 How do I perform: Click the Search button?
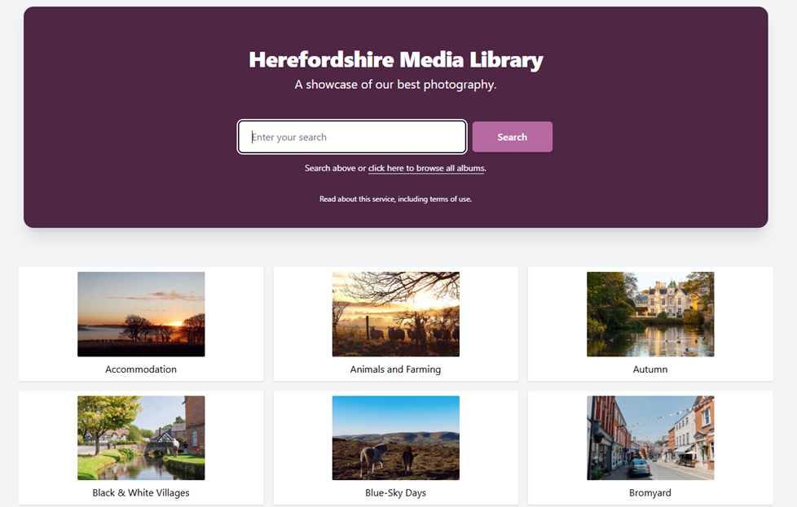coord(513,137)
